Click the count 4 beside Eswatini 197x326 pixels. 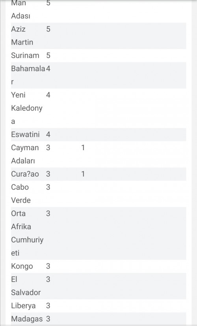click(x=48, y=134)
